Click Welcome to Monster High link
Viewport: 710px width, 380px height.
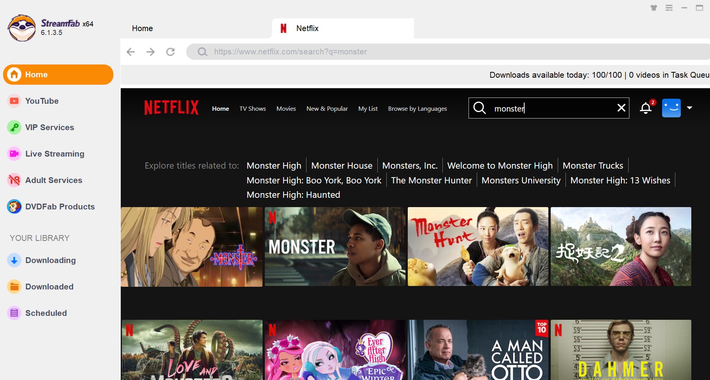pyautogui.click(x=500, y=166)
